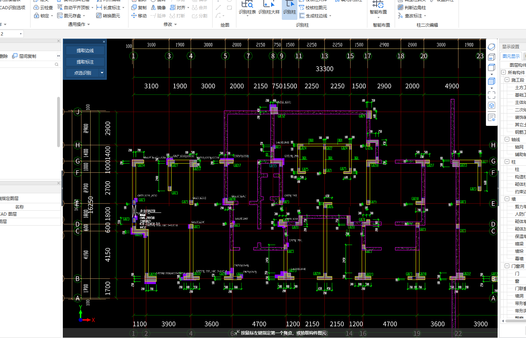Click the orbit view icon atop view sidebar

pos(492,47)
